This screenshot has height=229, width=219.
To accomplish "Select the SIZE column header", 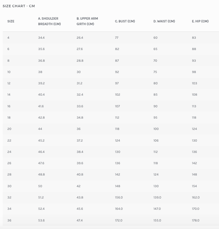I will tap(11, 21).
